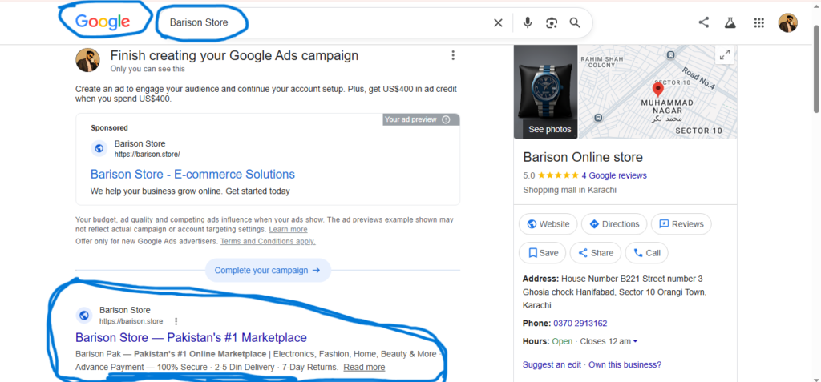Click Complete your campaign button
Viewport: 821px width, 382px height.
[268, 271]
